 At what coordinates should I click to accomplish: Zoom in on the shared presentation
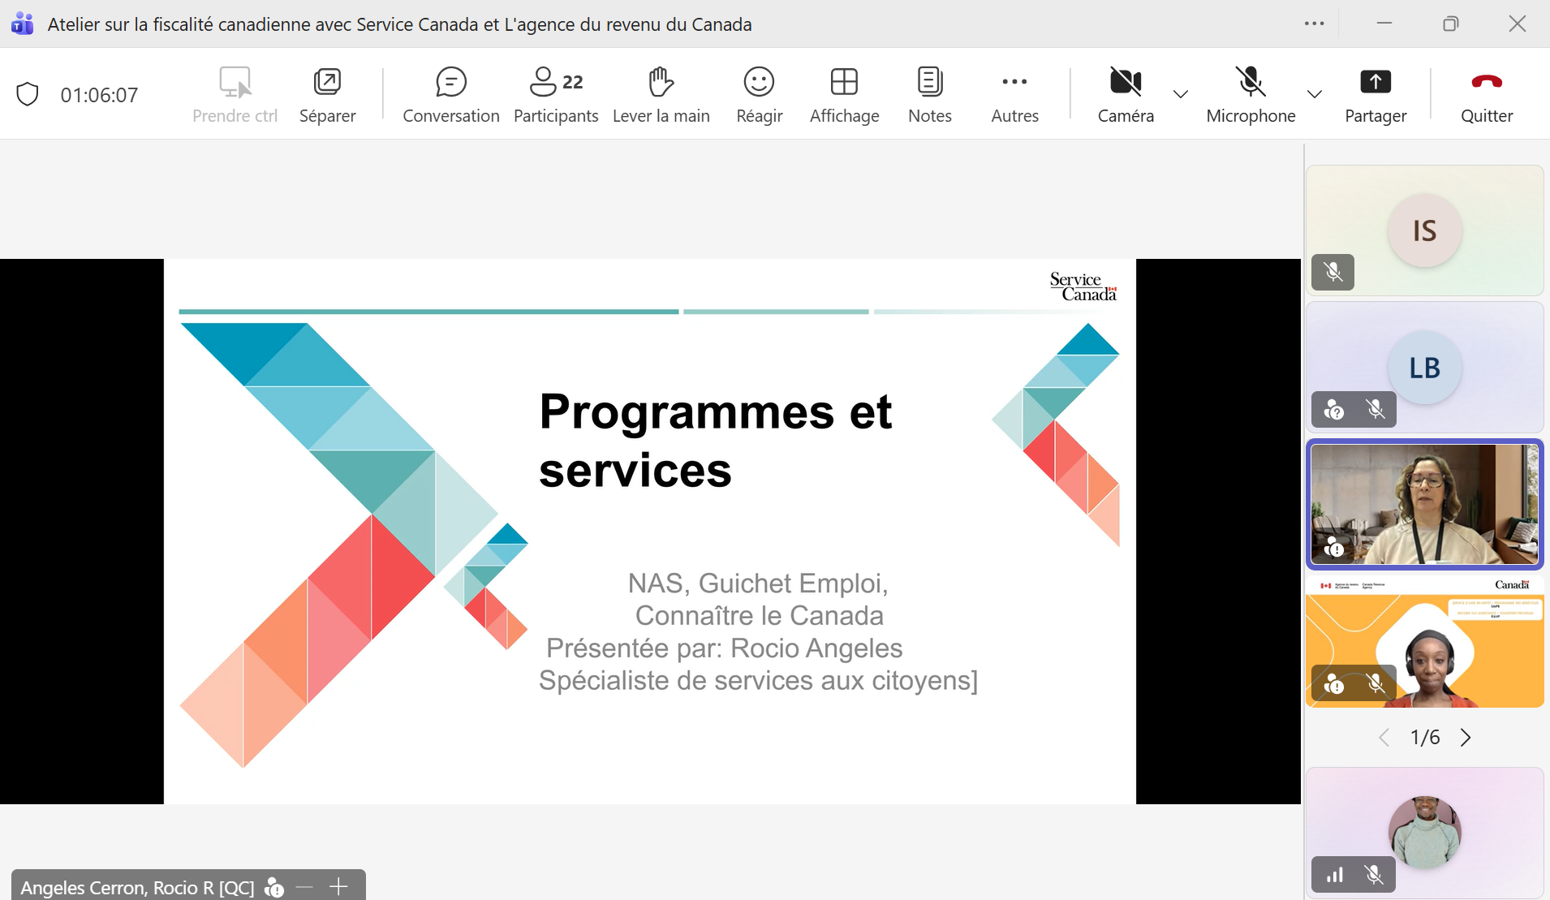(x=338, y=887)
